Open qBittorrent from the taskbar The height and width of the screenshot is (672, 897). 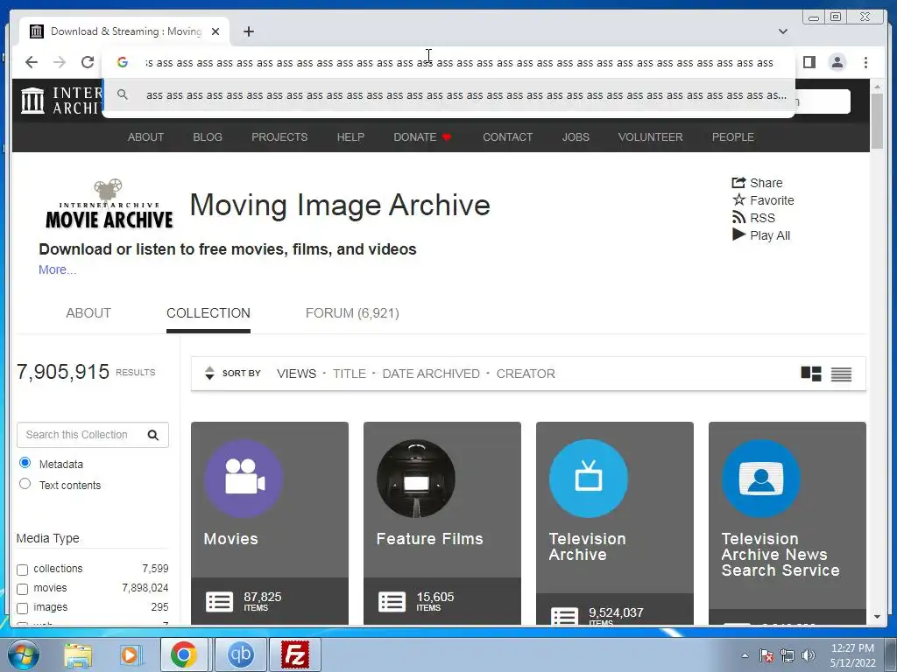[x=240, y=654]
